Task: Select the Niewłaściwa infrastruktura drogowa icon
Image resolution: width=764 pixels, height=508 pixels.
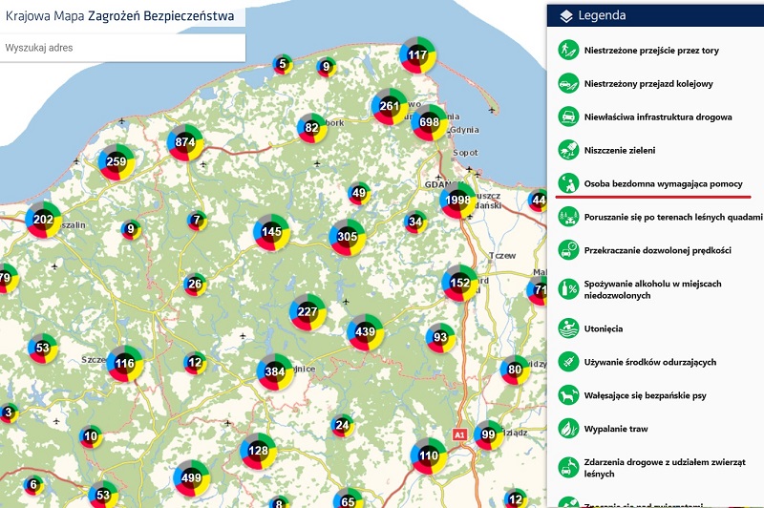Action: click(x=568, y=116)
